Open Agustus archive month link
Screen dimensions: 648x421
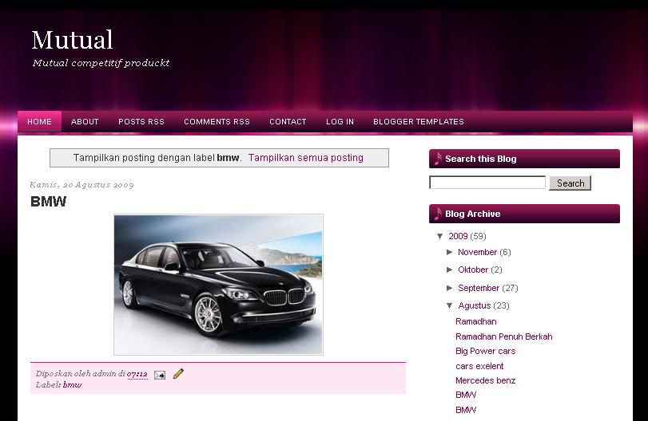[x=475, y=305]
